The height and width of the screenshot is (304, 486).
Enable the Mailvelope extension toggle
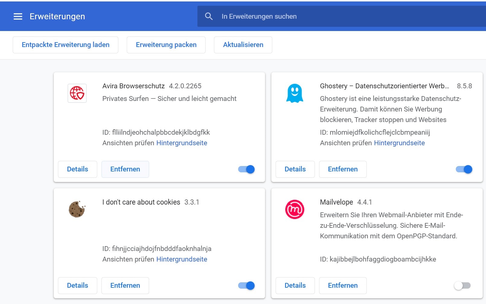click(x=462, y=286)
